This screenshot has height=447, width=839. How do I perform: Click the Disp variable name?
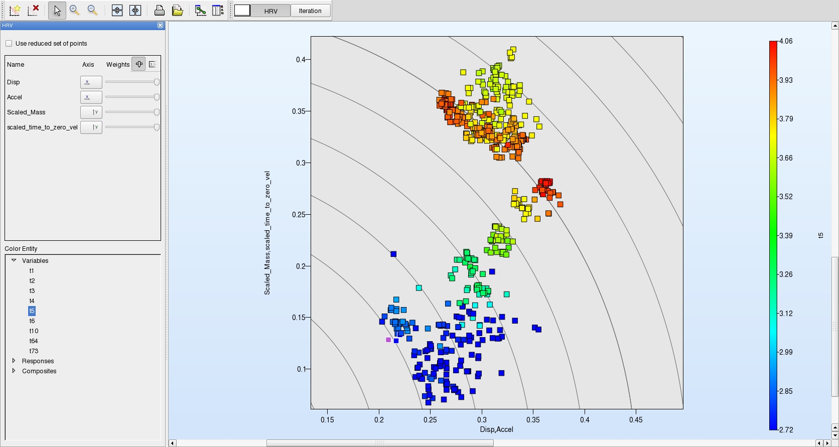tap(14, 82)
